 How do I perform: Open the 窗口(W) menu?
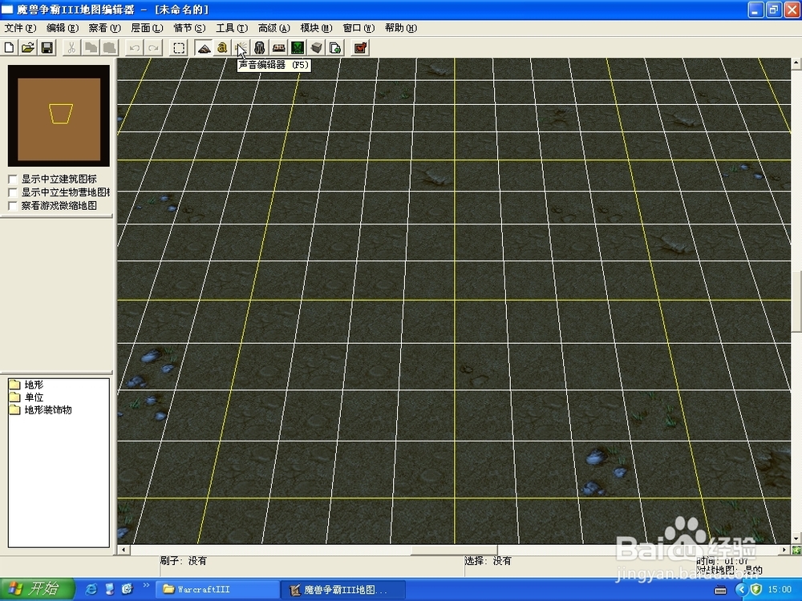[x=358, y=28]
